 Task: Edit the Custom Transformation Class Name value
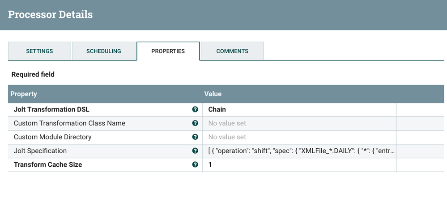coord(299,123)
